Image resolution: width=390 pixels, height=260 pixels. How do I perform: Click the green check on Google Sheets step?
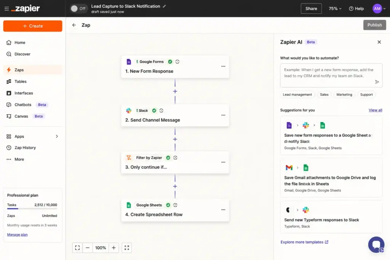[x=168, y=205]
